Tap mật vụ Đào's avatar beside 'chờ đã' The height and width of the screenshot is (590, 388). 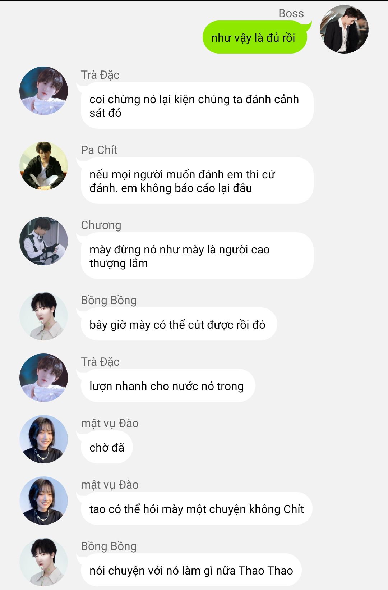43,439
